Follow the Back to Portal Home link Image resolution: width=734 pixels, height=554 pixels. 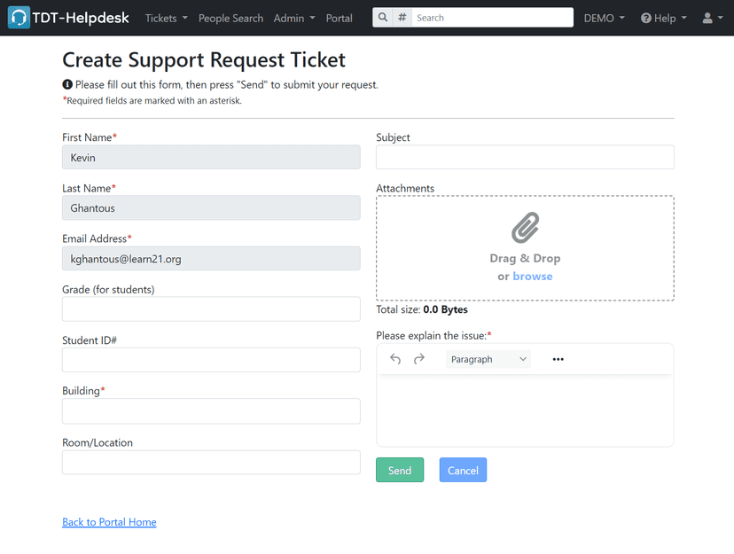[x=109, y=522]
